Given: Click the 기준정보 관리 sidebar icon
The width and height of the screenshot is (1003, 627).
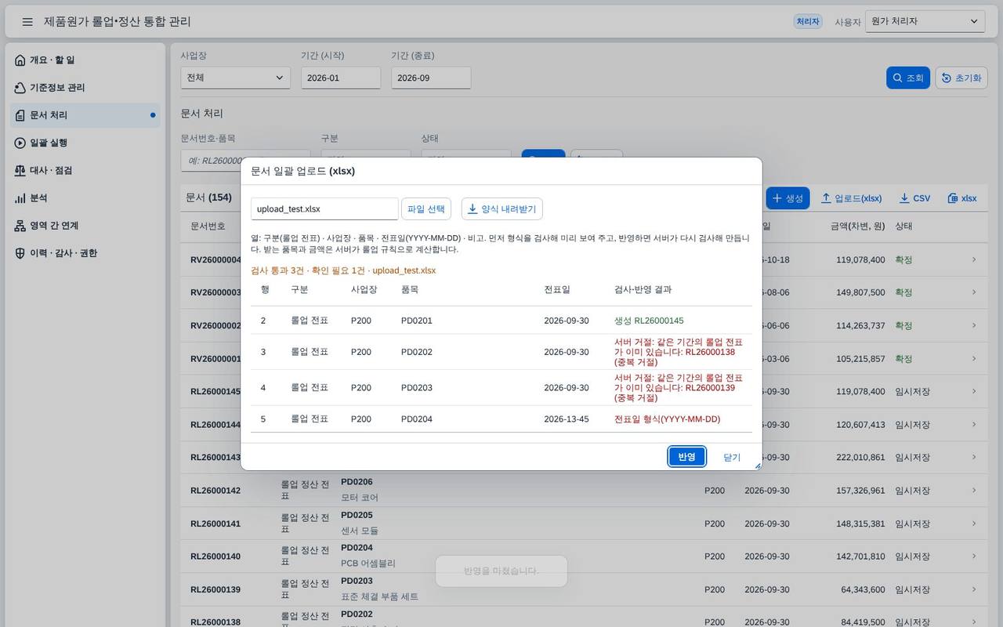Looking at the screenshot, I should (20, 88).
